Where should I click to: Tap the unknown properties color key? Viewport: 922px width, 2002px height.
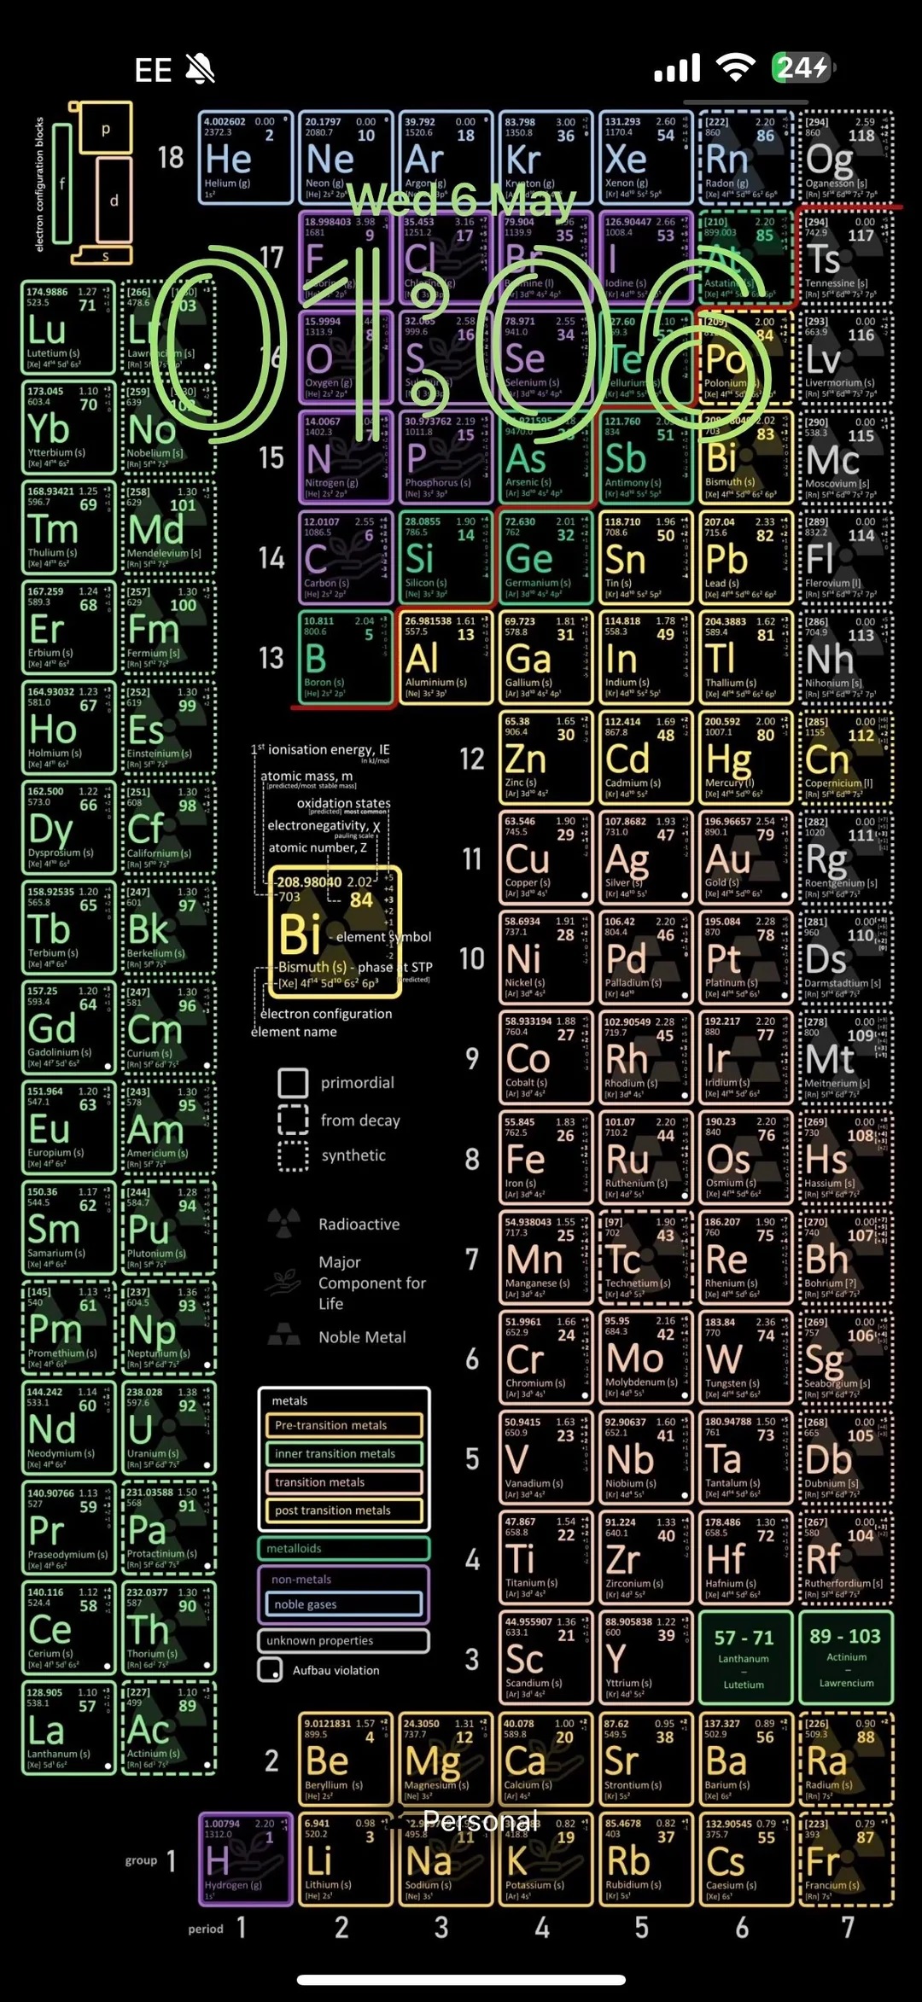pyautogui.click(x=344, y=1640)
